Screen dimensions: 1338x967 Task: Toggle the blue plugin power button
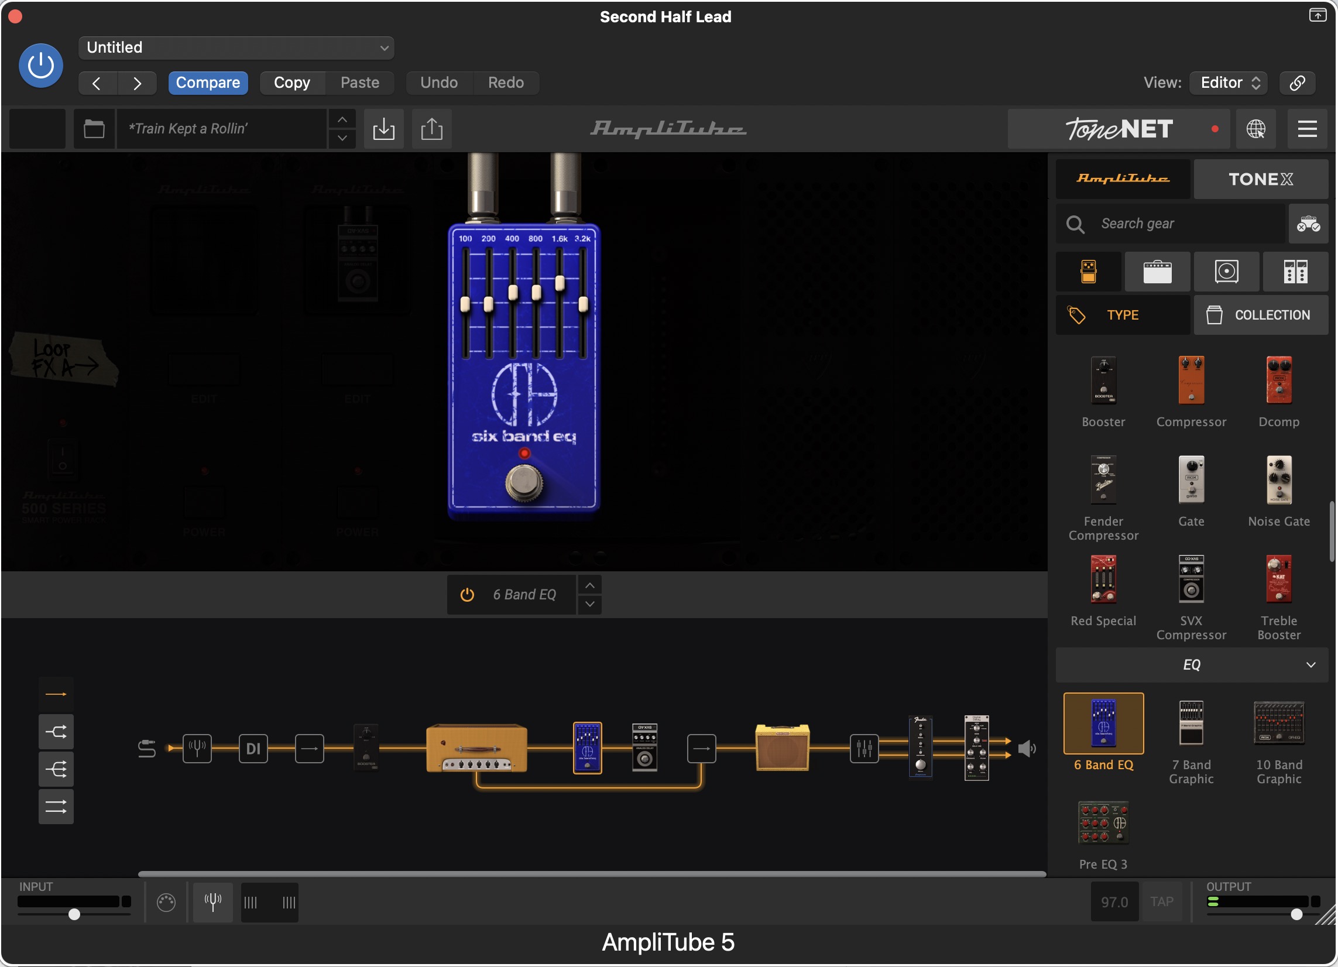41,65
